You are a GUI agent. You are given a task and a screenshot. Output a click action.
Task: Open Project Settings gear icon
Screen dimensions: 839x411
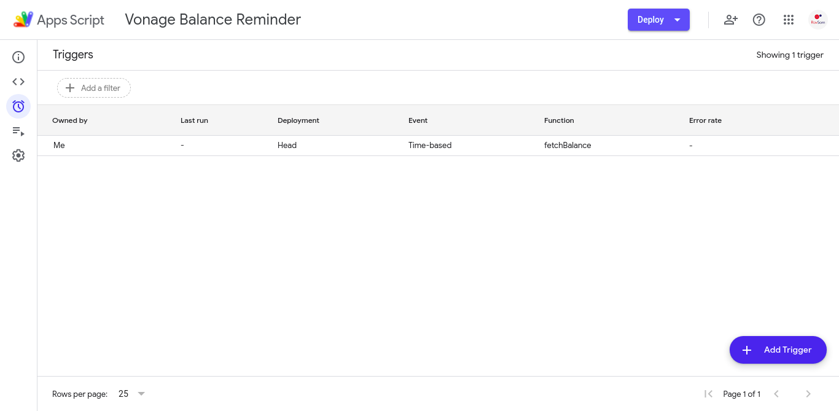point(18,155)
